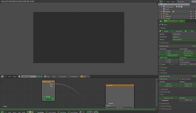
Task: Open the node editor Node menu
Action: 24,112
